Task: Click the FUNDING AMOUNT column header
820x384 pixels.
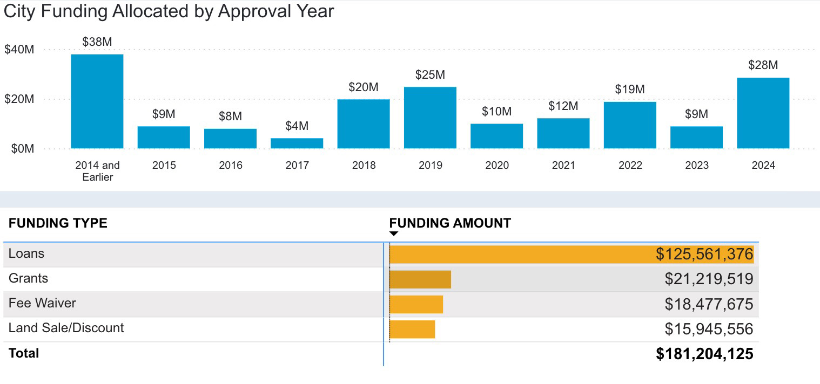Action: tap(451, 223)
